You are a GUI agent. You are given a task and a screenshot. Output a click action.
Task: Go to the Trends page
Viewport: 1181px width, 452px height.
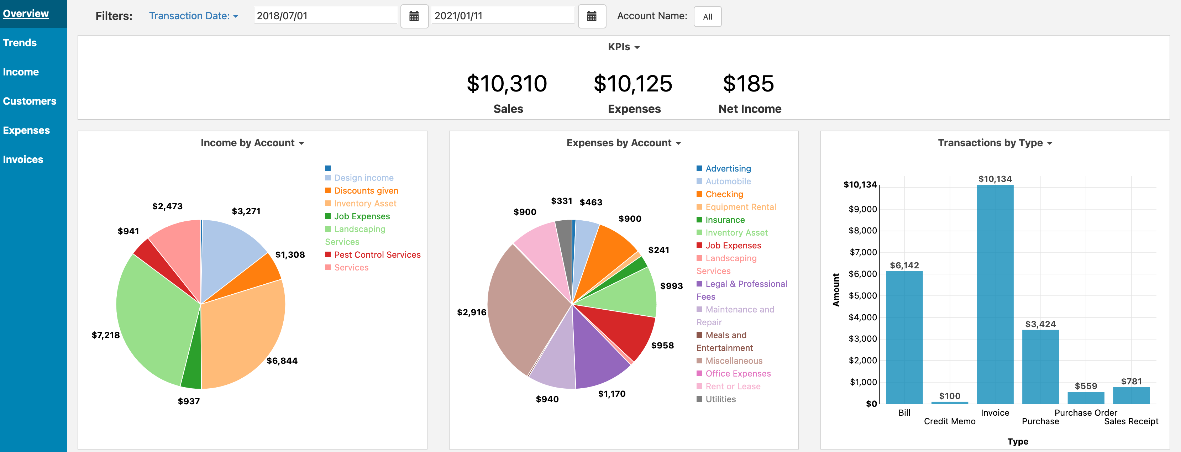[x=20, y=43]
